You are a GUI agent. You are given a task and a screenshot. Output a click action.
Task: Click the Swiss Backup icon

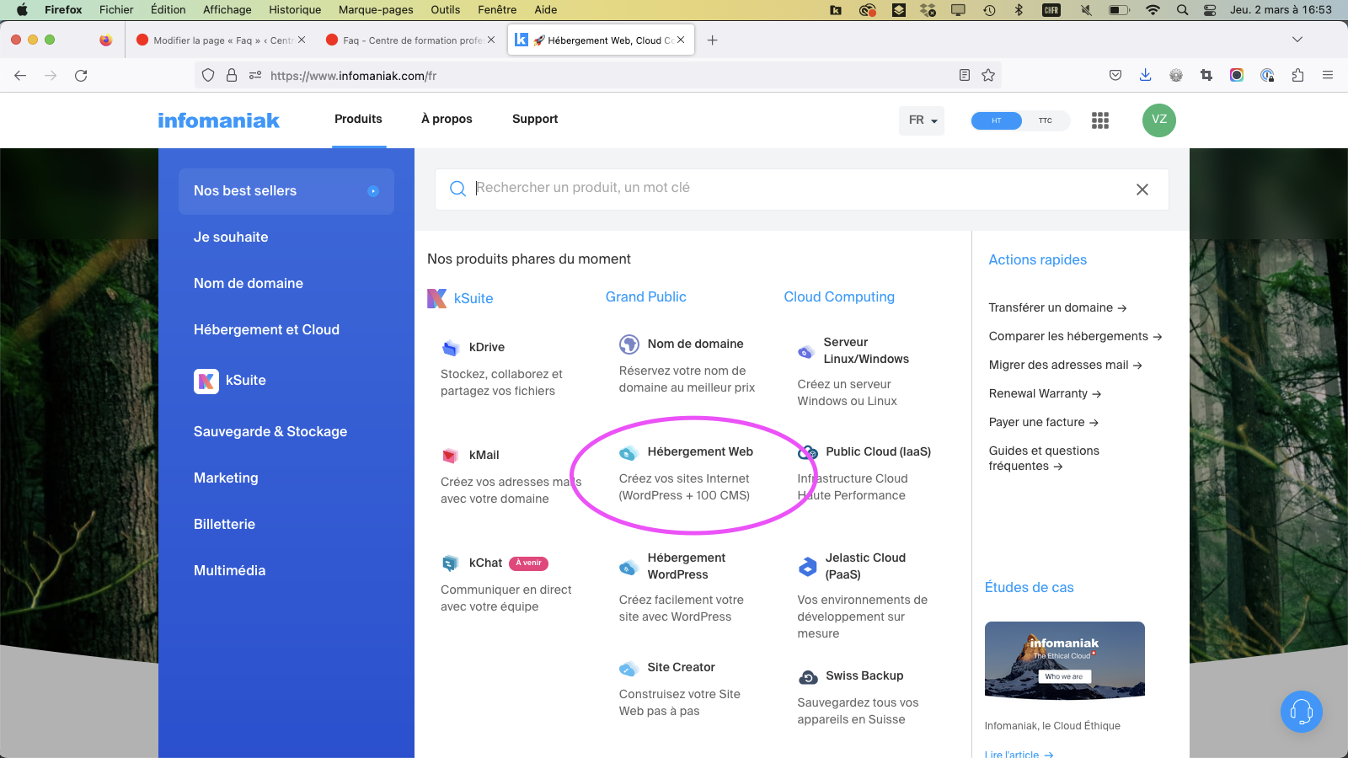(808, 677)
